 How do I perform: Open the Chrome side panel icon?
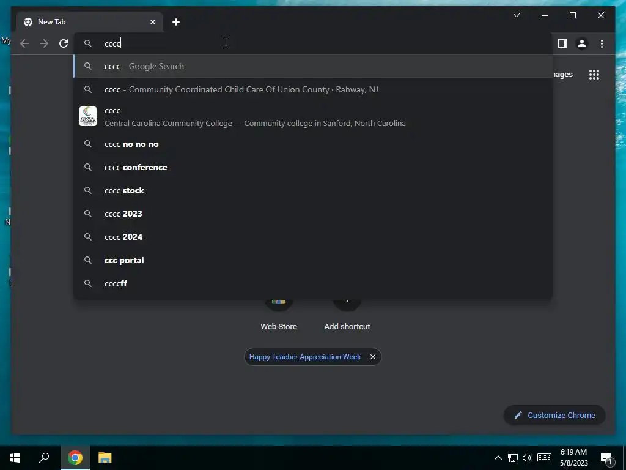[x=562, y=43]
